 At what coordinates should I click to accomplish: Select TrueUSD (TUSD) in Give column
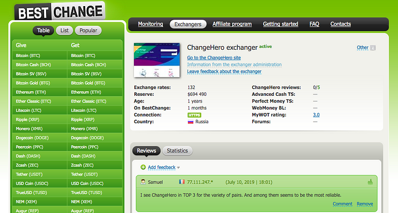[x=40, y=193]
